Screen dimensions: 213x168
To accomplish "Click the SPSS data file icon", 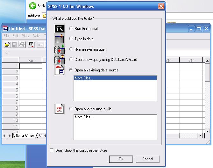I will pos(60,70).
